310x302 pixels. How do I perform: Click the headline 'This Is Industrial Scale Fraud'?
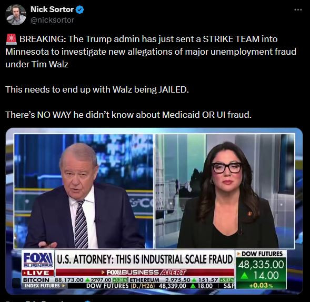coord(174,259)
